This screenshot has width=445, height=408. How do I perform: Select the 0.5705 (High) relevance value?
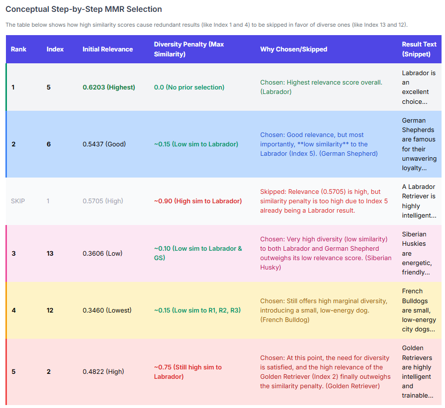coord(103,201)
